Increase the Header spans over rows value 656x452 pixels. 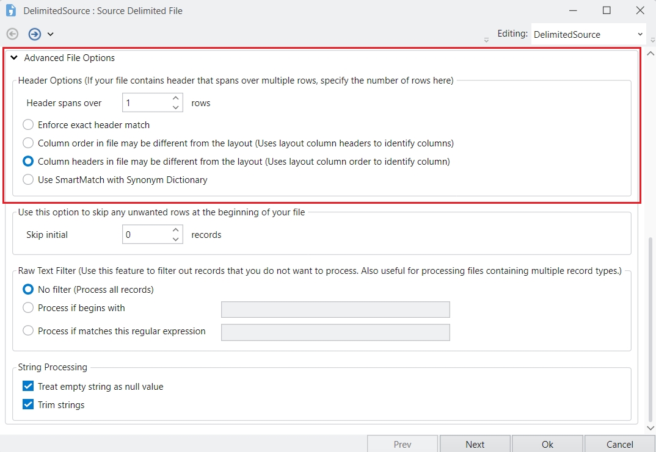pyautogui.click(x=176, y=98)
